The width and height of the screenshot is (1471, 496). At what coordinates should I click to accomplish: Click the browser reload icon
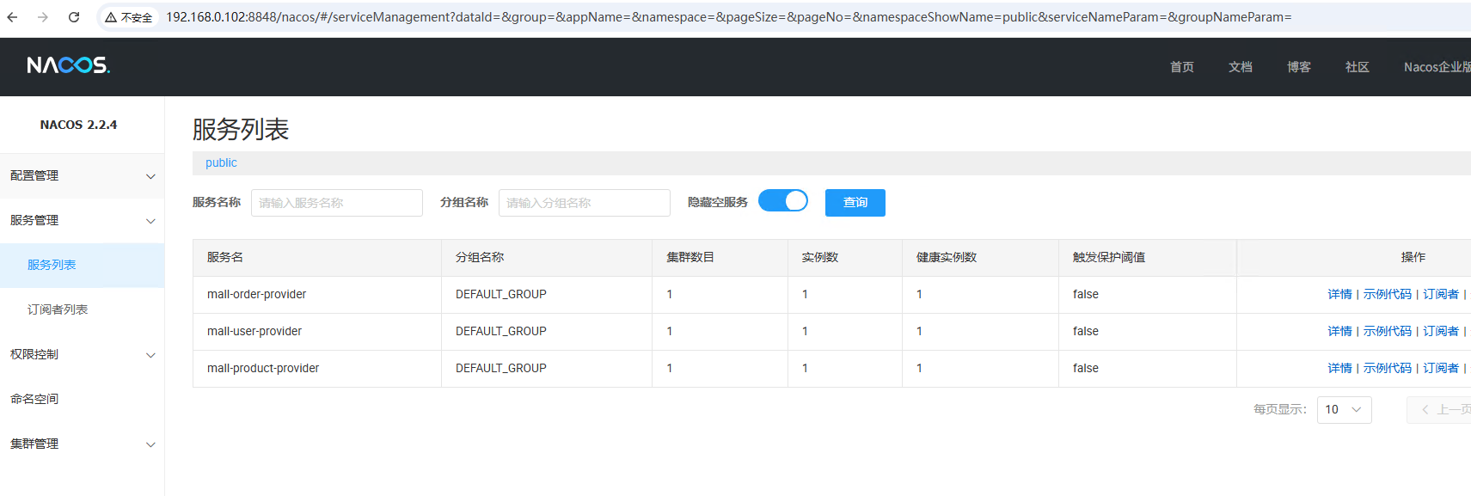[74, 17]
